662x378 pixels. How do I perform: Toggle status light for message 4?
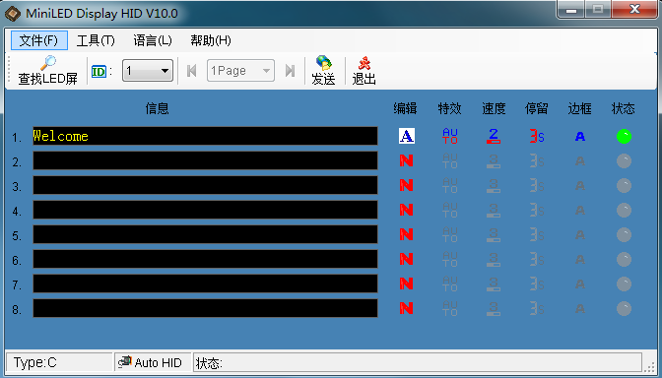[x=624, y=210]
